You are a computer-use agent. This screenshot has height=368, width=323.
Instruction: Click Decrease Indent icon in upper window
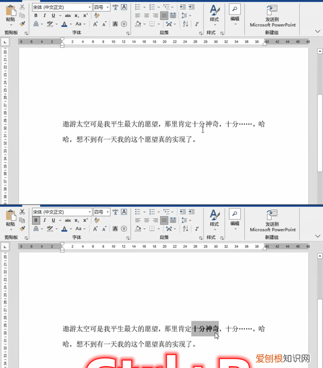[x=183, y=7]
